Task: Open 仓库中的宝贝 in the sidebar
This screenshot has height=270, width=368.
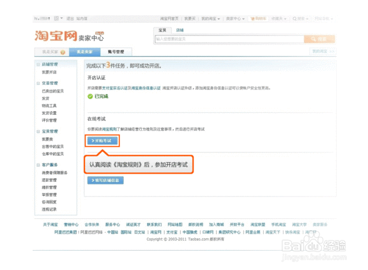Action: 53,154
